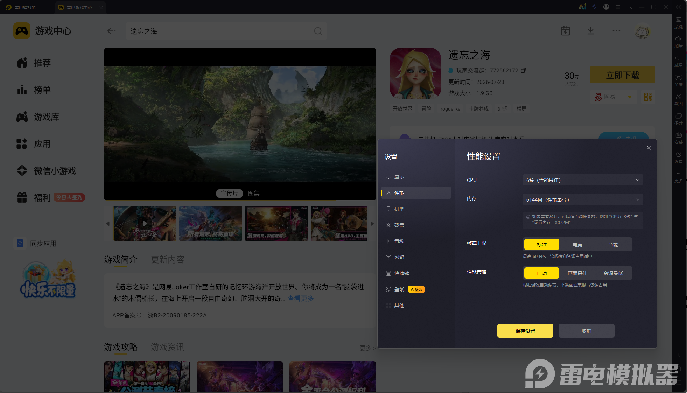Set performance strategy to 资源最低

(x=613, y=273)
